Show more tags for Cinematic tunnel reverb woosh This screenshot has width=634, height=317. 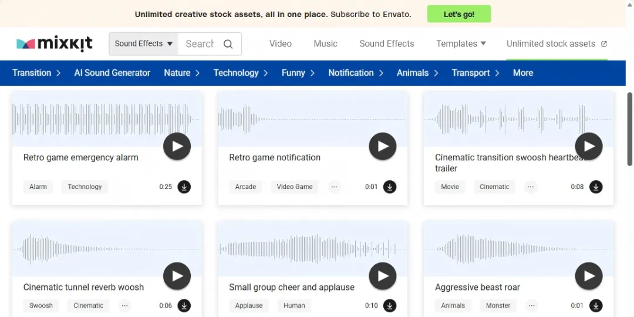[124, 306]
